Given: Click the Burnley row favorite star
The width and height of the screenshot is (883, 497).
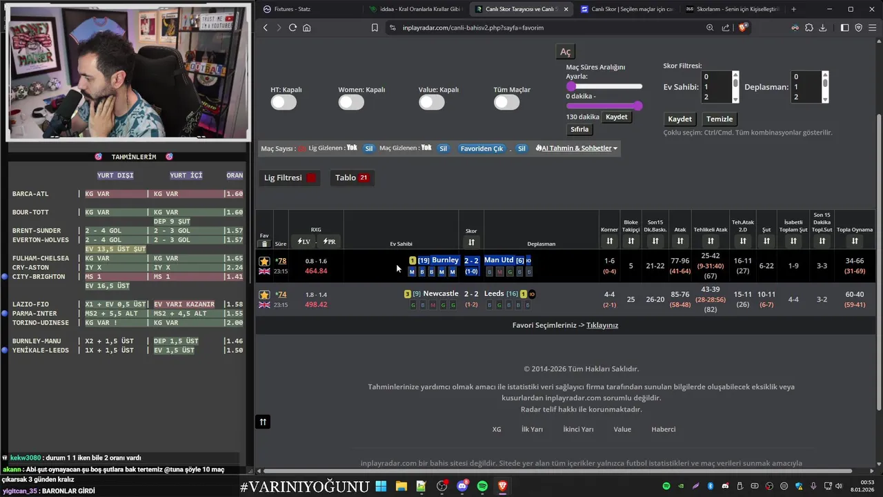Looking at the screenshot, I should point(264,261).
